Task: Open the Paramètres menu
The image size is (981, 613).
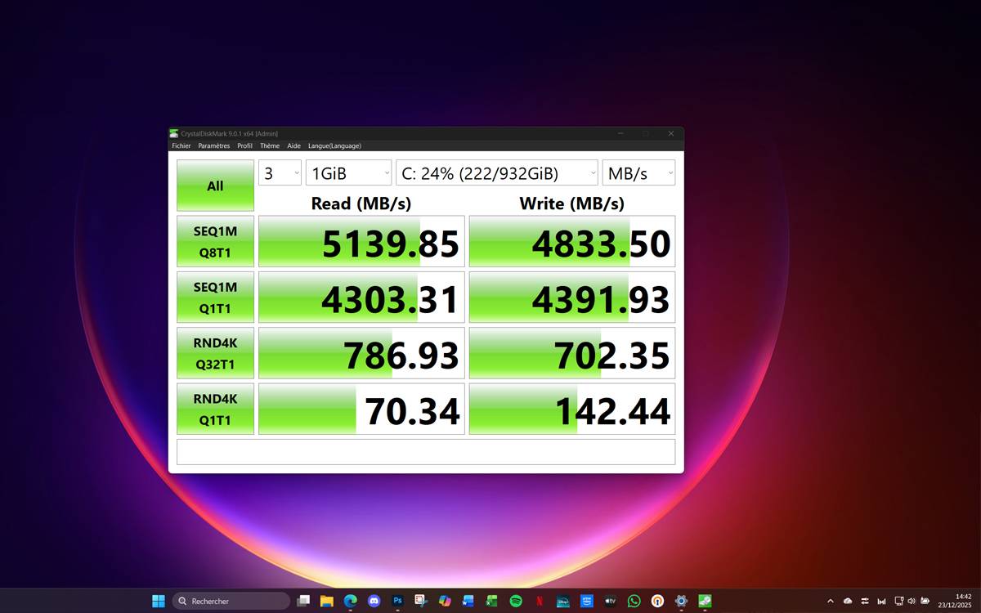Action: point(214,145)
